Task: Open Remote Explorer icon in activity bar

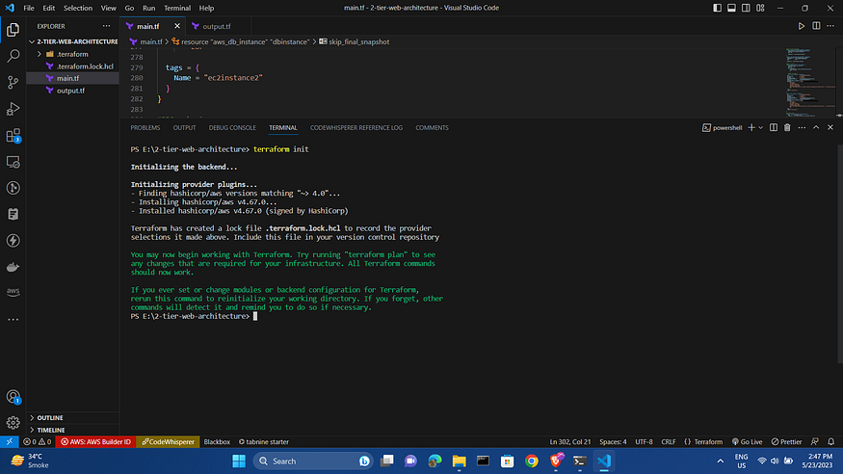Action: (13, 162)
